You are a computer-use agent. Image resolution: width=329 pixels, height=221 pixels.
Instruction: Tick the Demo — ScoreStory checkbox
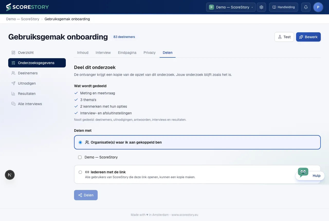[x=80, y=157]
